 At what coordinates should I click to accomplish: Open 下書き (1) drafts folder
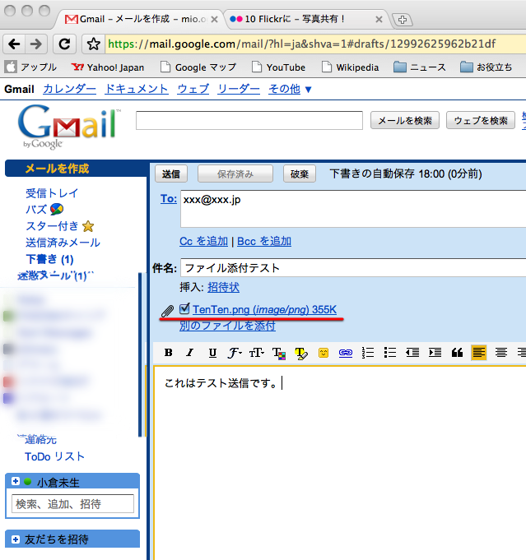[x=49, y=259]
